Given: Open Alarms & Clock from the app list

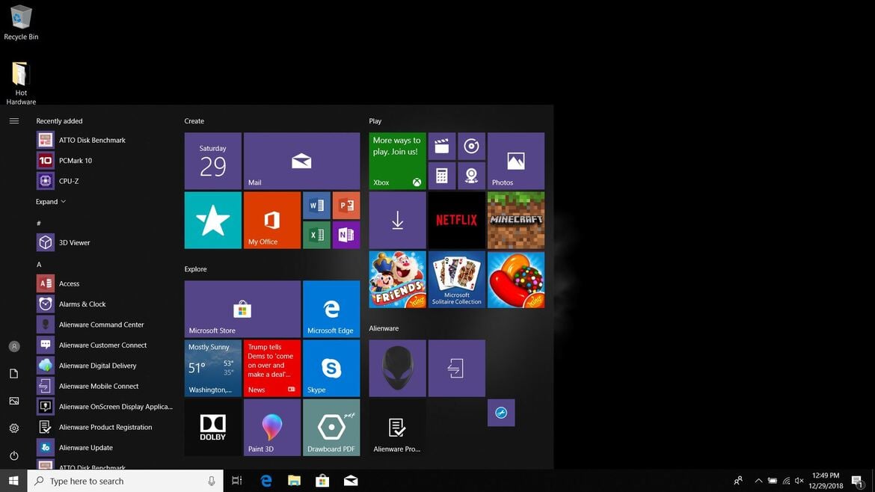Looking at the screenshot, I should click(x=105, y=304).
